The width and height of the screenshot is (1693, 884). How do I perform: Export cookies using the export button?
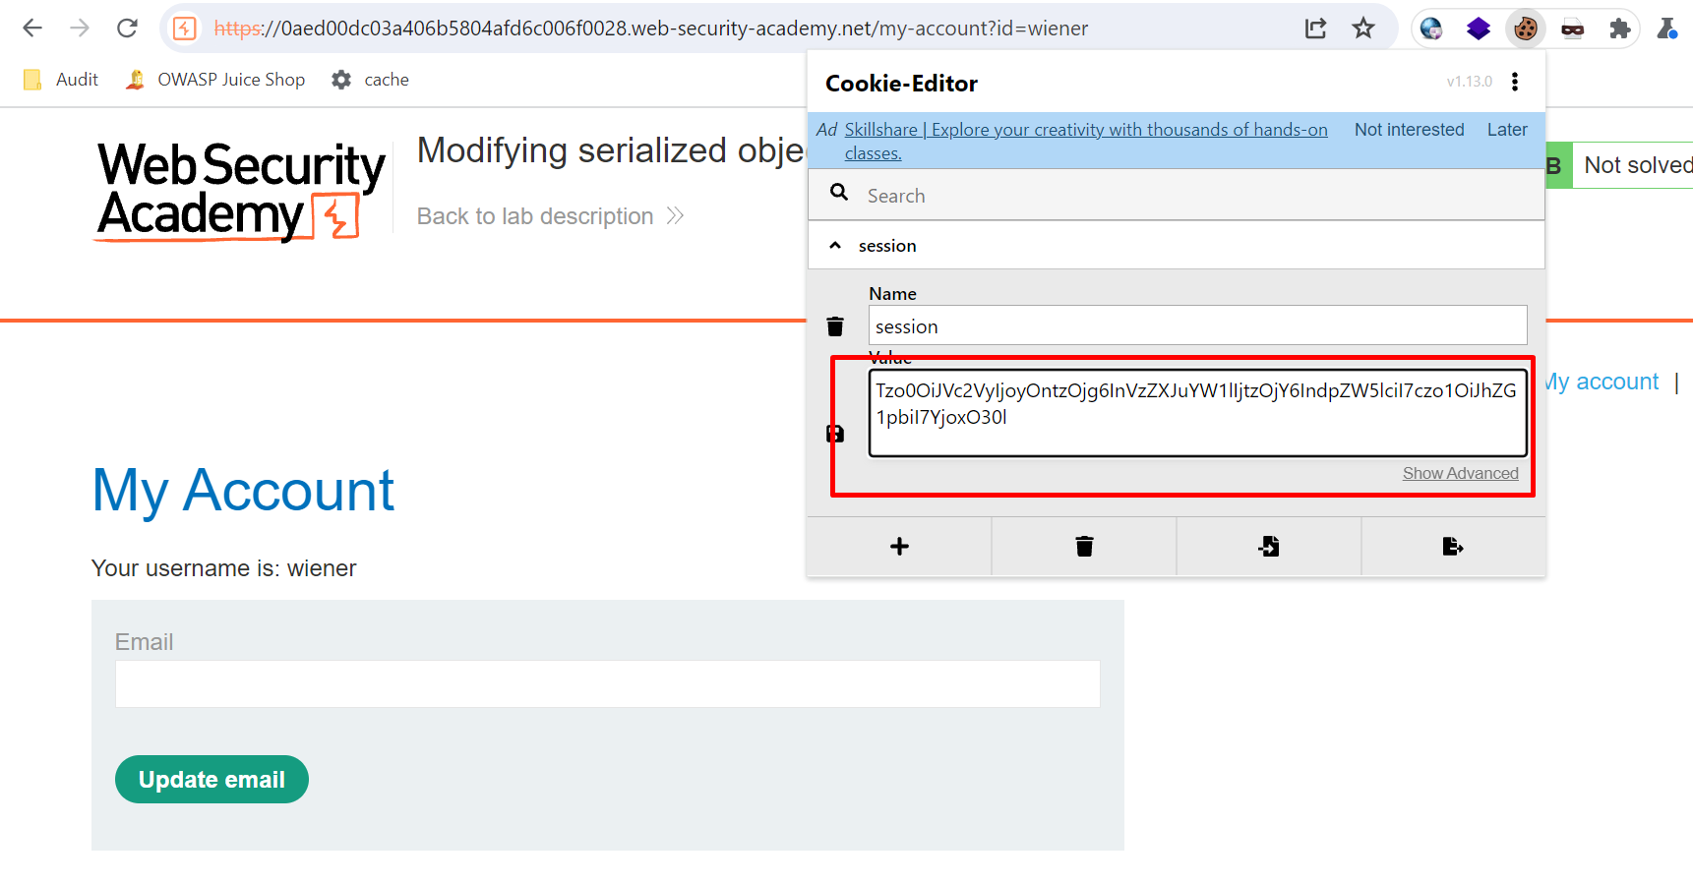pos(1453,546)
